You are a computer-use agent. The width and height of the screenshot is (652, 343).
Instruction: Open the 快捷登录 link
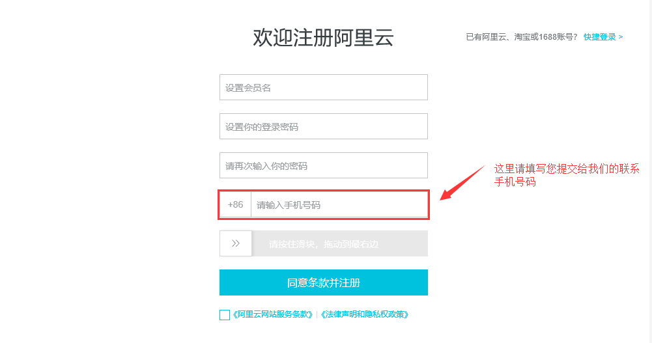tap(599, 37)
